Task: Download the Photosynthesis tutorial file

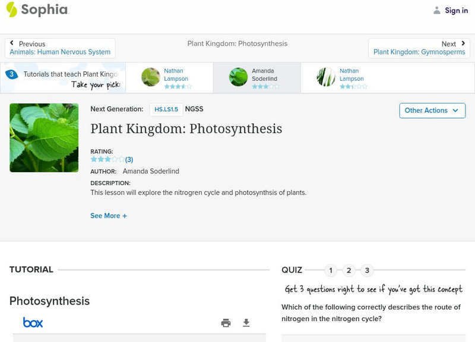Action: tap(246, 323)
